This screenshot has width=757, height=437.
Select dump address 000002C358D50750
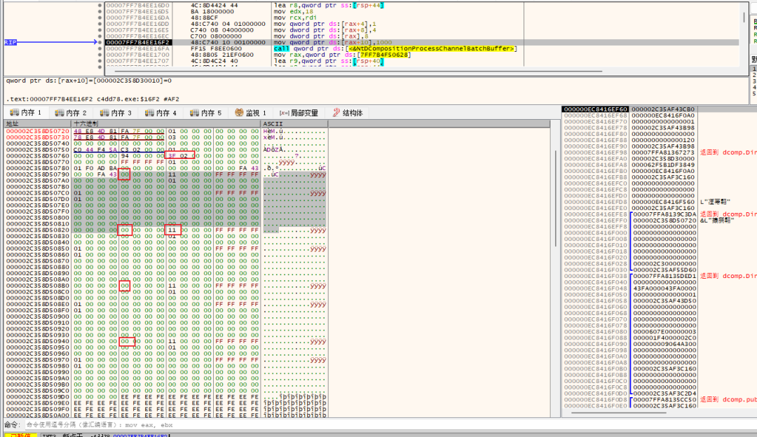pyautogui.click(x=38, y=150)
